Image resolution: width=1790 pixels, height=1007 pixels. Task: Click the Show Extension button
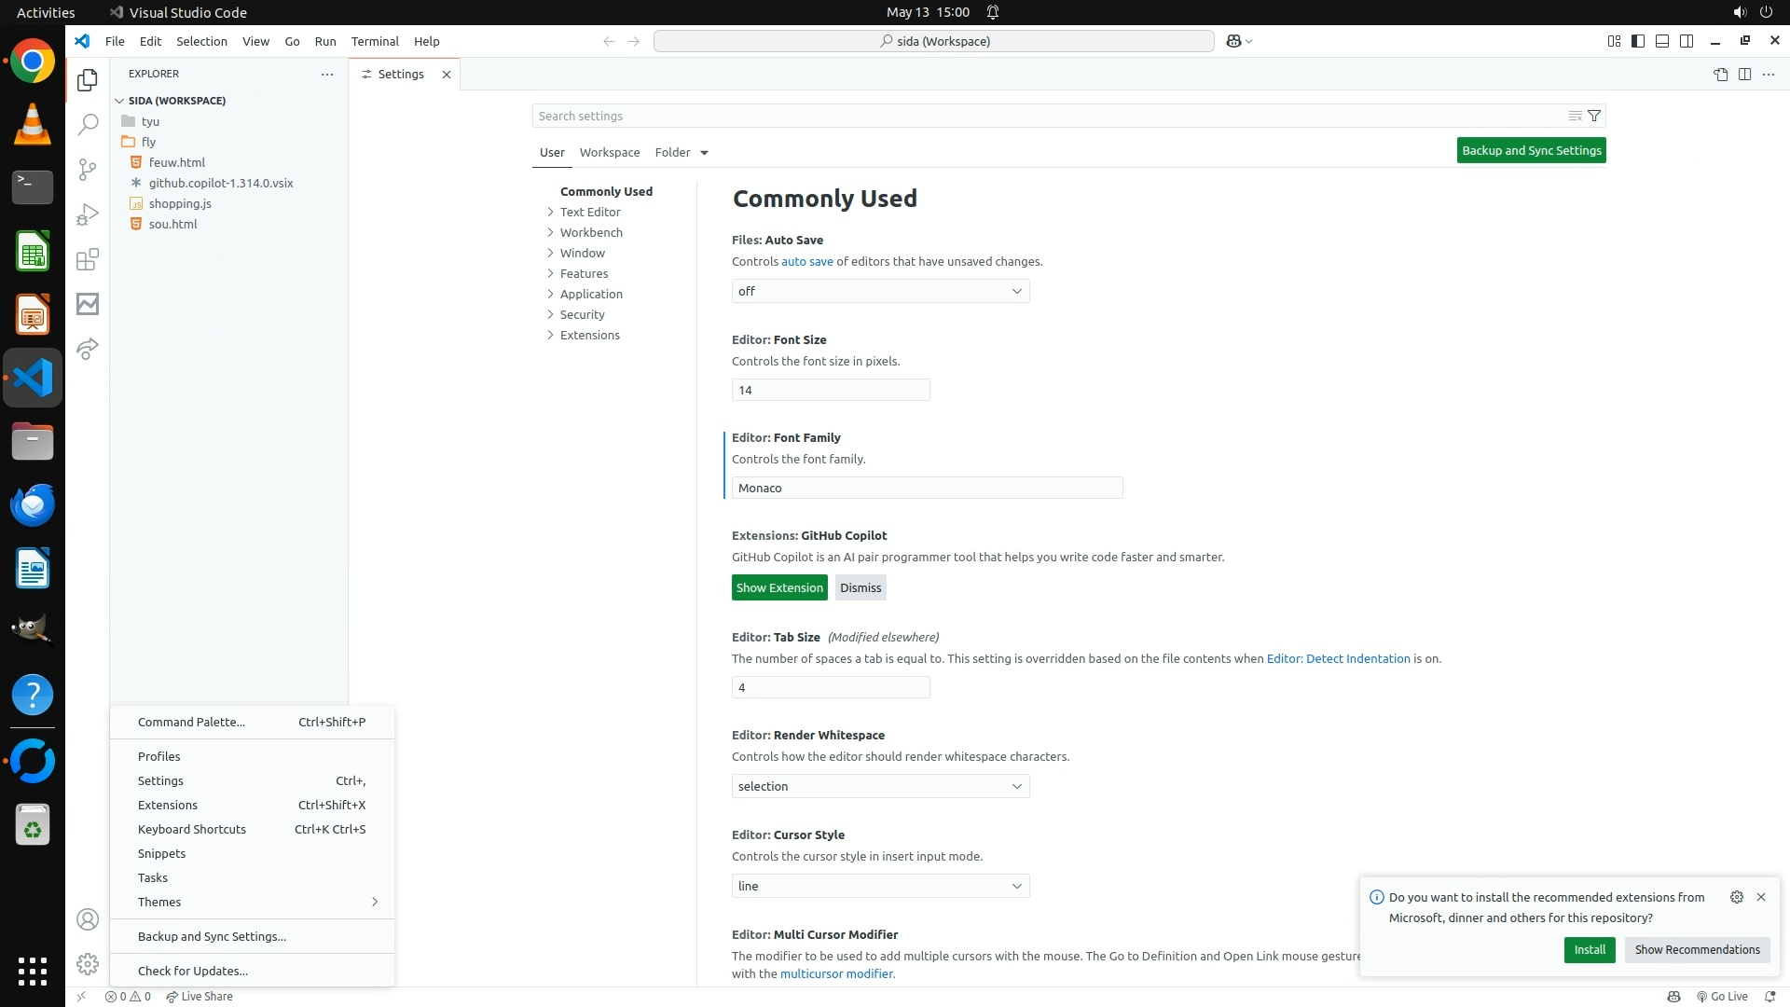[x=779, y=588]
